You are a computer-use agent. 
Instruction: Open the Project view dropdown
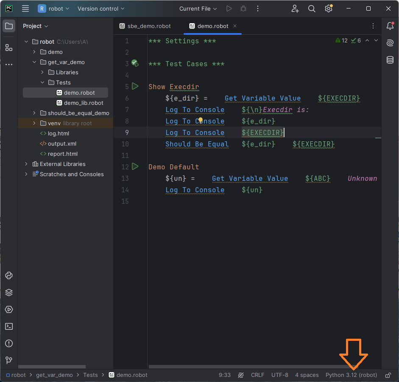click(x=35, y=26)
